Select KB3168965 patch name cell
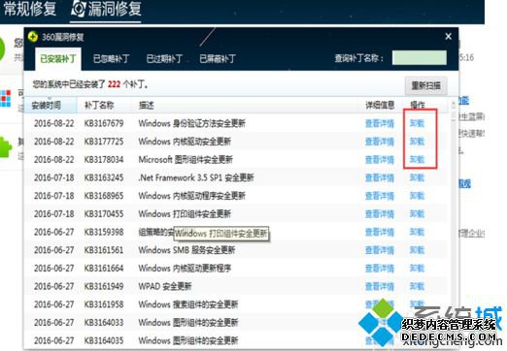Screen dimensions: 507x351 pos(104,196)
